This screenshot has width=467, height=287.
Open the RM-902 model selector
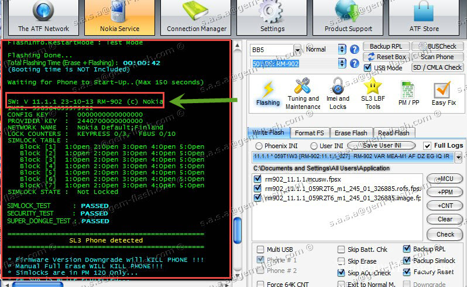coord(342,63)
